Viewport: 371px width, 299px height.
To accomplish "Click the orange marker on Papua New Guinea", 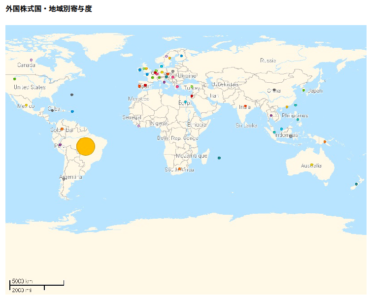I will pos(325,142).
